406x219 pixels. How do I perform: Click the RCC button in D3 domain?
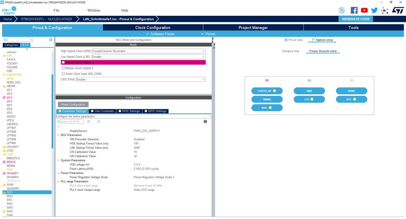pyautogui.click(x=352, y=99)
